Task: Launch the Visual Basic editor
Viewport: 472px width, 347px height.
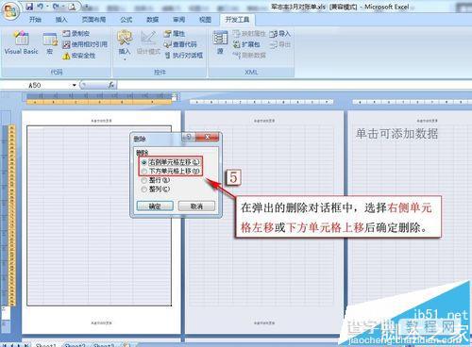Action: point(21,43)
